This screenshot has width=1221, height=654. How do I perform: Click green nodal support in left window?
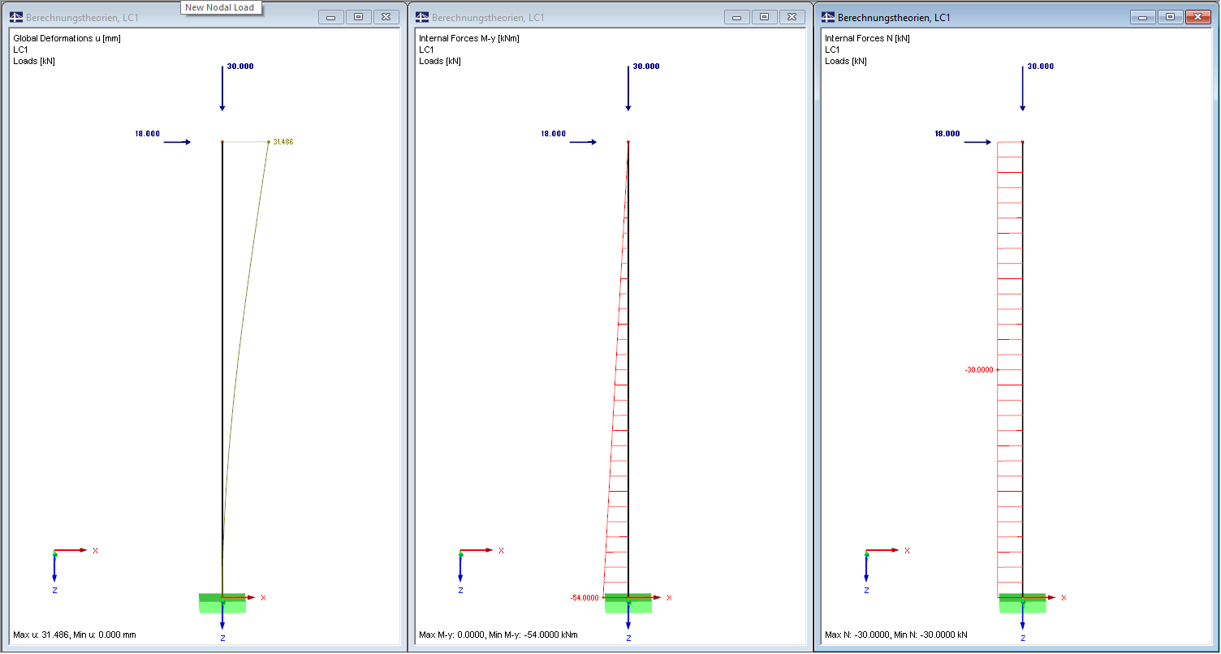[222, 603]
